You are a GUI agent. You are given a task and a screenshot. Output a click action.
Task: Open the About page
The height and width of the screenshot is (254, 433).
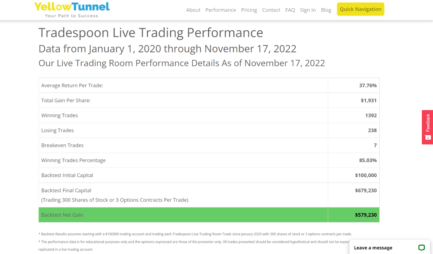193,10
